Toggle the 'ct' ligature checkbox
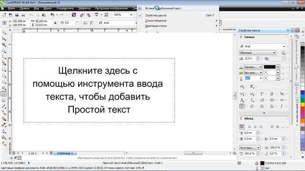This screenshot has width=305, height=171. click(256, 106)
